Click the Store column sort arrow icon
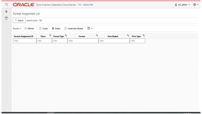 pos(50,36)
